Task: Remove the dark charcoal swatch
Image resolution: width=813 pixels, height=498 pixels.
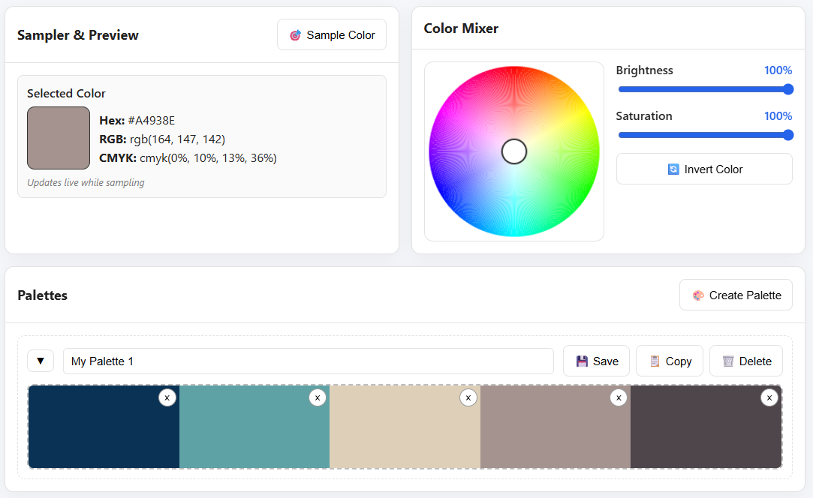Action: pos(769,398)
